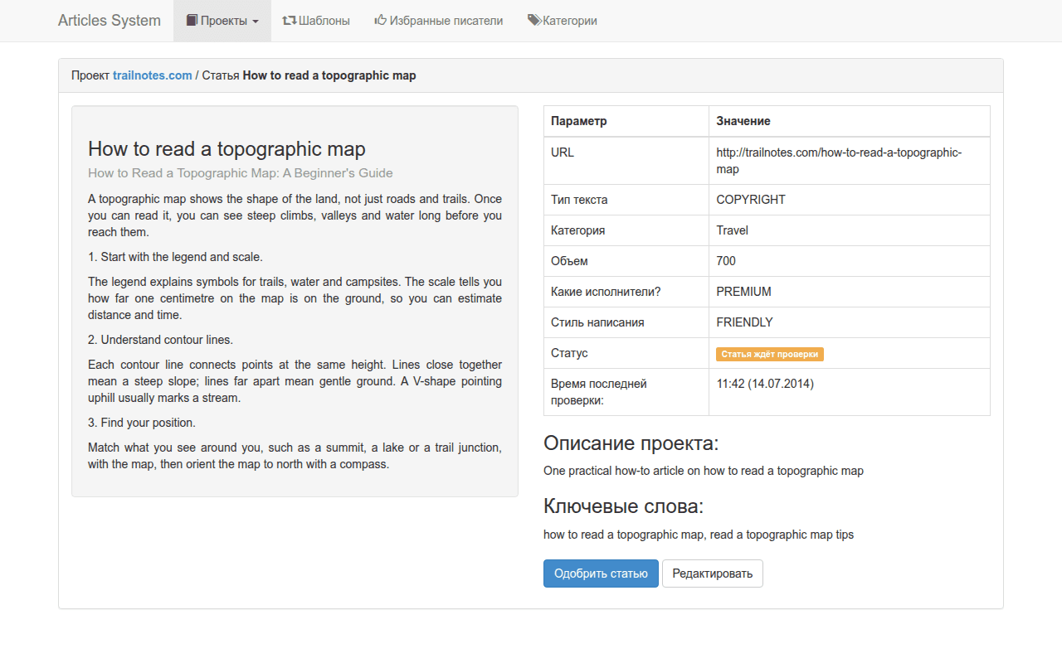
Task: Click the volume value 700
Action: click(x=726, y=261)
